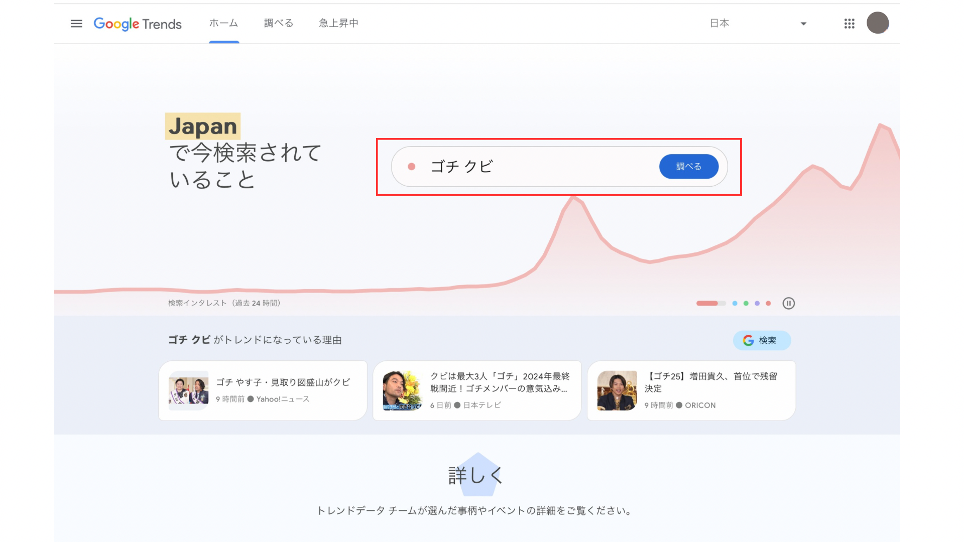Select the blue carousel dot
This screenshot has width=964, height=542.
[735, 303]
